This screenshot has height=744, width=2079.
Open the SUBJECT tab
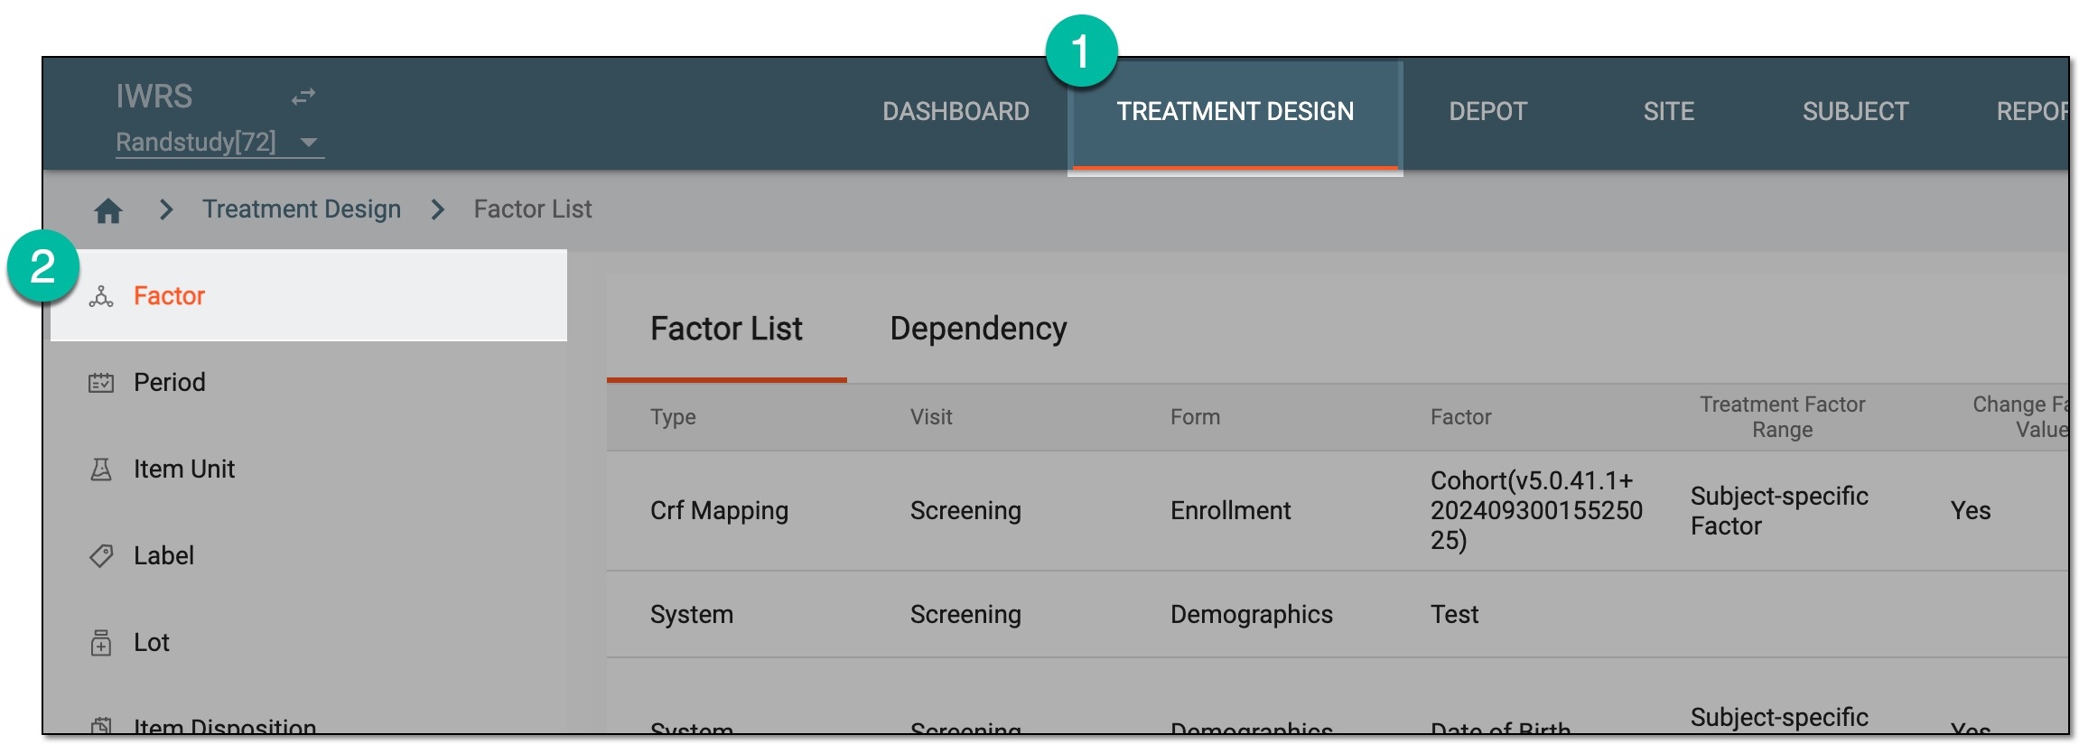pyautogui.click(x=1855, y=111)
